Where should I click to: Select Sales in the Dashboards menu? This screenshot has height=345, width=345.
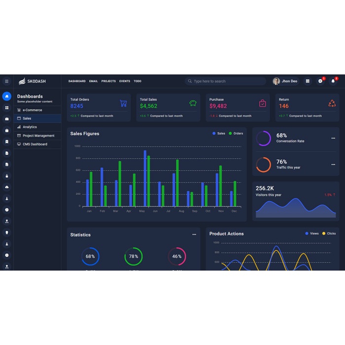pos(37,118)
